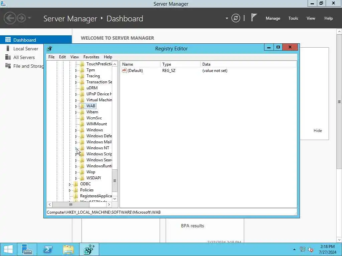Open the View menu in Registry Editor
The height and width of the screenshot is (256, 342).
(74, 57)
